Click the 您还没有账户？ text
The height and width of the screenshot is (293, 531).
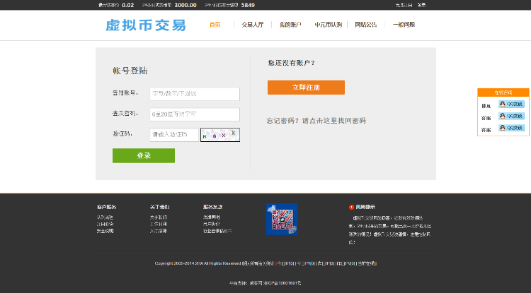[291, 63]
